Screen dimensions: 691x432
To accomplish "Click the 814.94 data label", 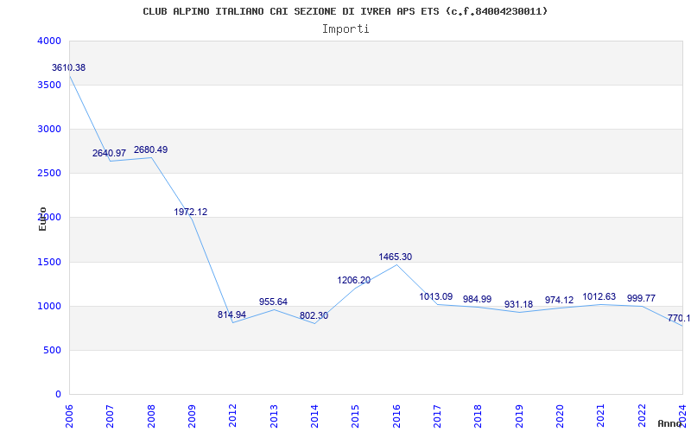I will 231,314.
